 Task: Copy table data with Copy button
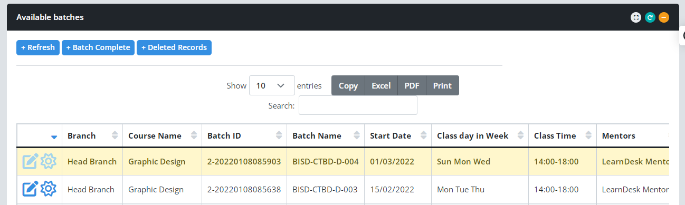(348, 85)
